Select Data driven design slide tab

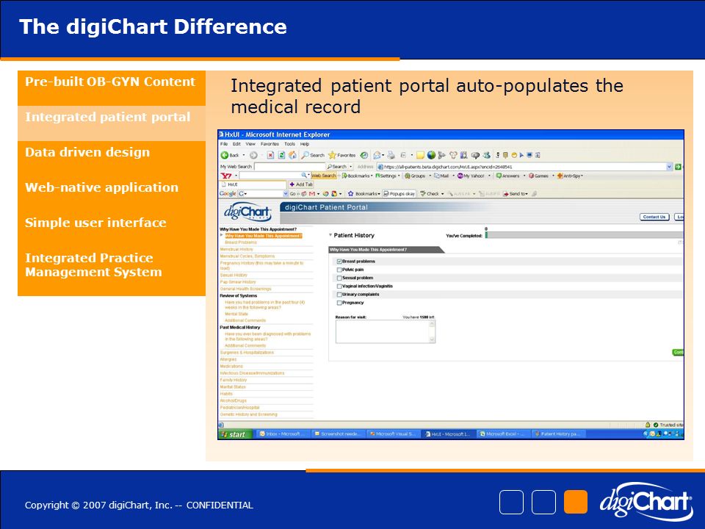pyautogui.click(x=112, y=159)
